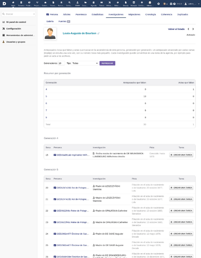Viewport: 201px width, 258px height.
Task: Select the Investigaciones tab
Action: point(116,15)
